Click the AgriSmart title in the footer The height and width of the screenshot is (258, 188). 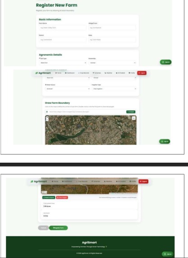[x=89, y=242]
